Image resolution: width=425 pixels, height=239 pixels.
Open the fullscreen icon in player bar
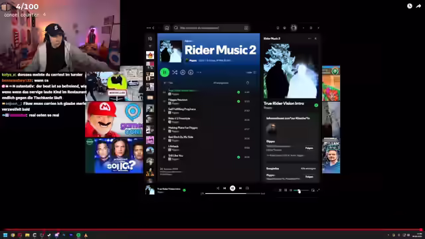[x=318, y=191]
